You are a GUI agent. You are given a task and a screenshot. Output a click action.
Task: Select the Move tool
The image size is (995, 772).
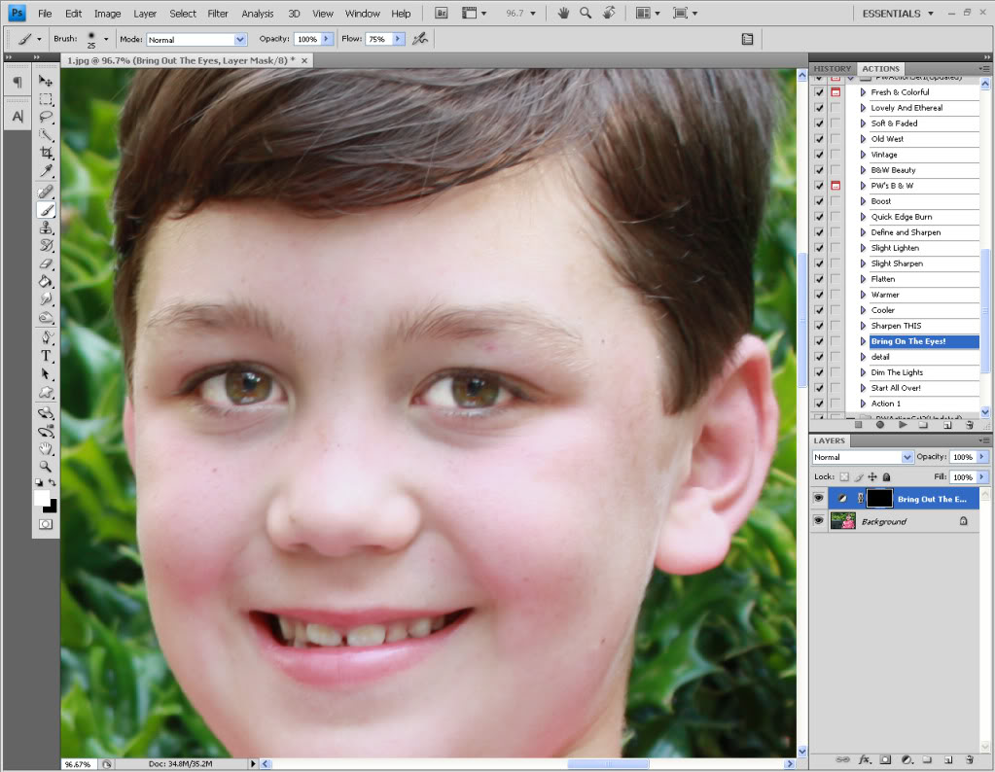coord(46,81)
